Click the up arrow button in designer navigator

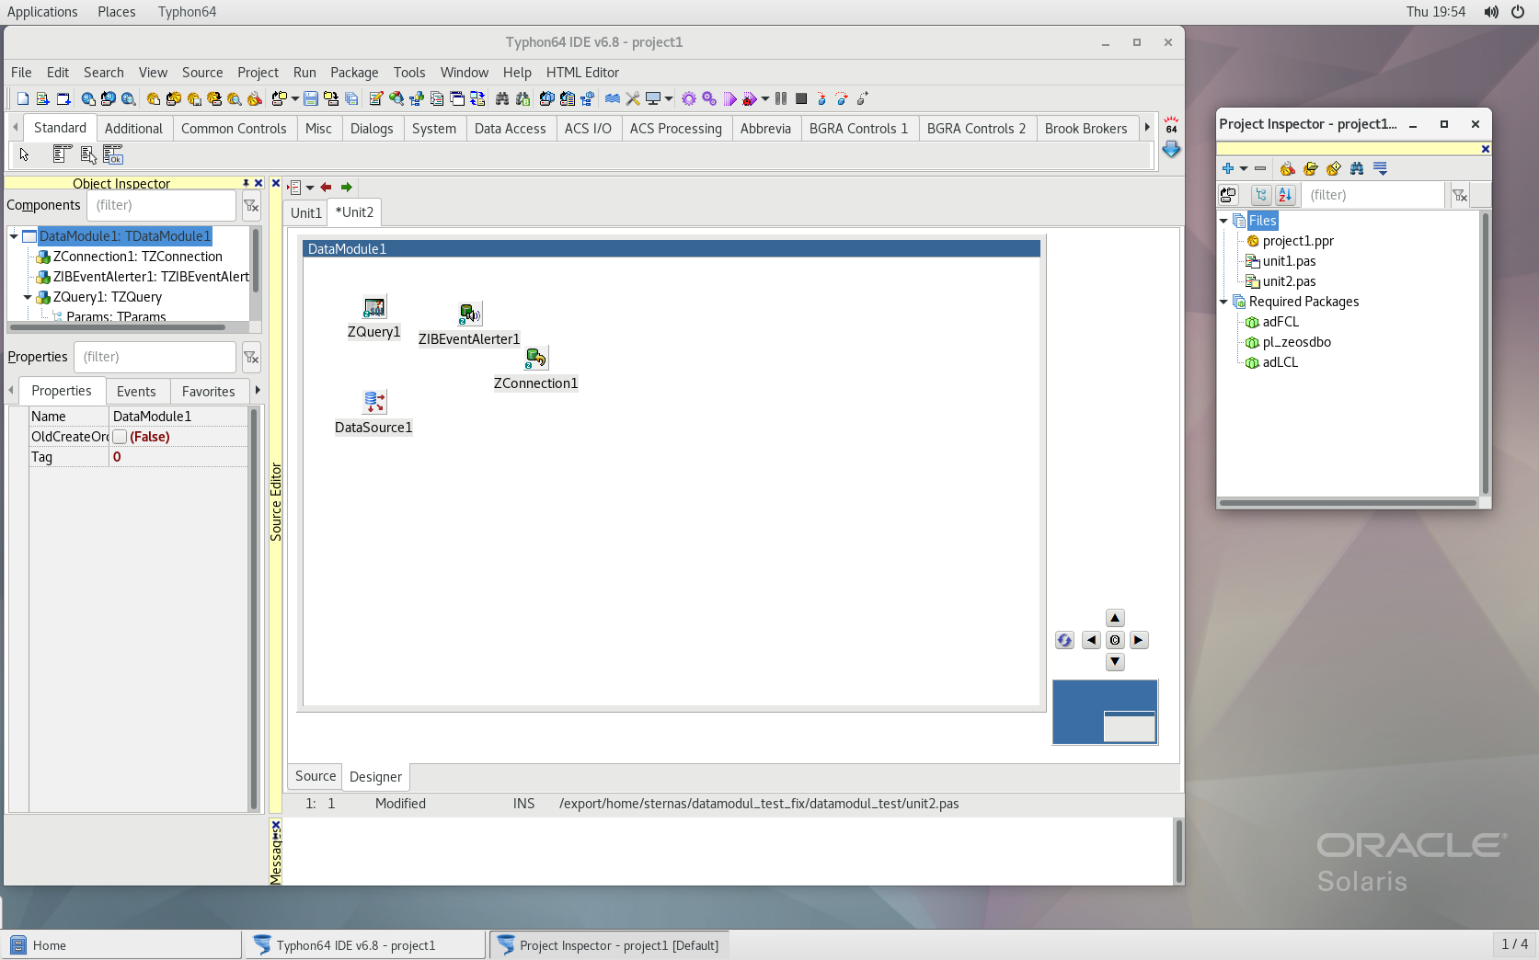click(x=1115, y=618)
